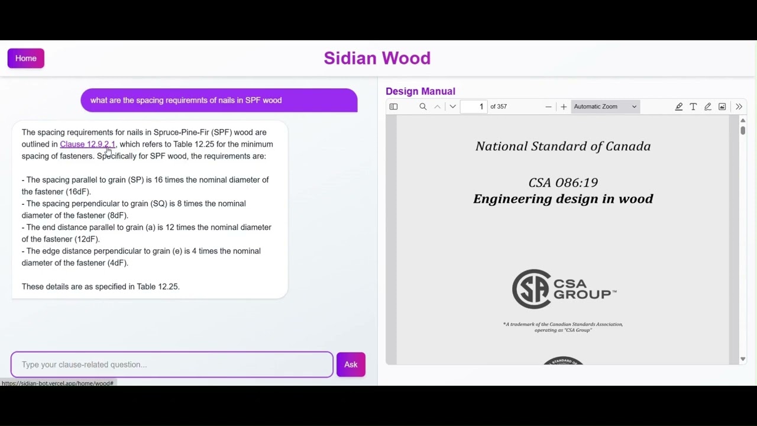Click the PDF page number field
Image resolution: width=757 pixels, height=426 pixels.
click(x=474, y=106)
